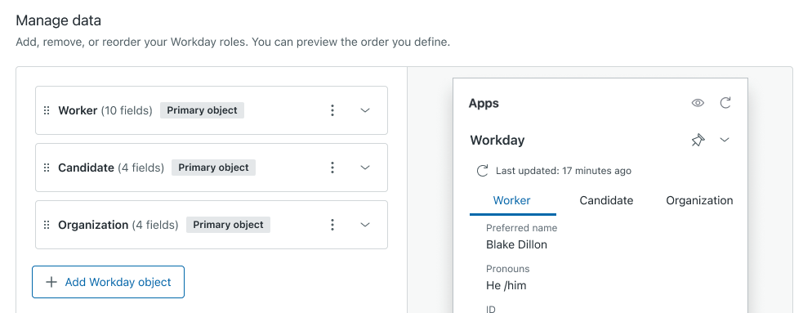Grab the Candidate row drag handle
The image size is (803, 313).
click(46, 168)
